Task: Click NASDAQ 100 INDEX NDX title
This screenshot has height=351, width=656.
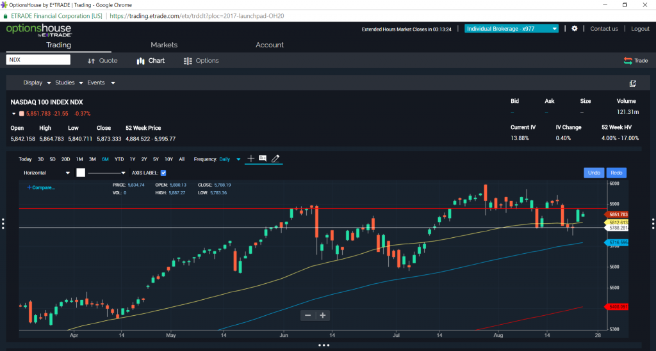Action: tap(46, 102)
